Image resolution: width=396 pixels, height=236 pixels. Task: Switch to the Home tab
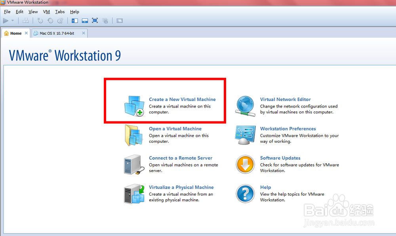(16, 33)
